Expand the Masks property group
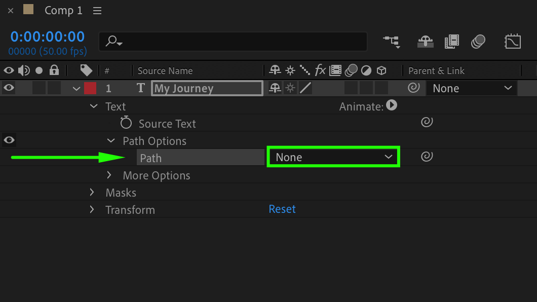The height and width of the screenshot is (302, 537). click(92, 193)
